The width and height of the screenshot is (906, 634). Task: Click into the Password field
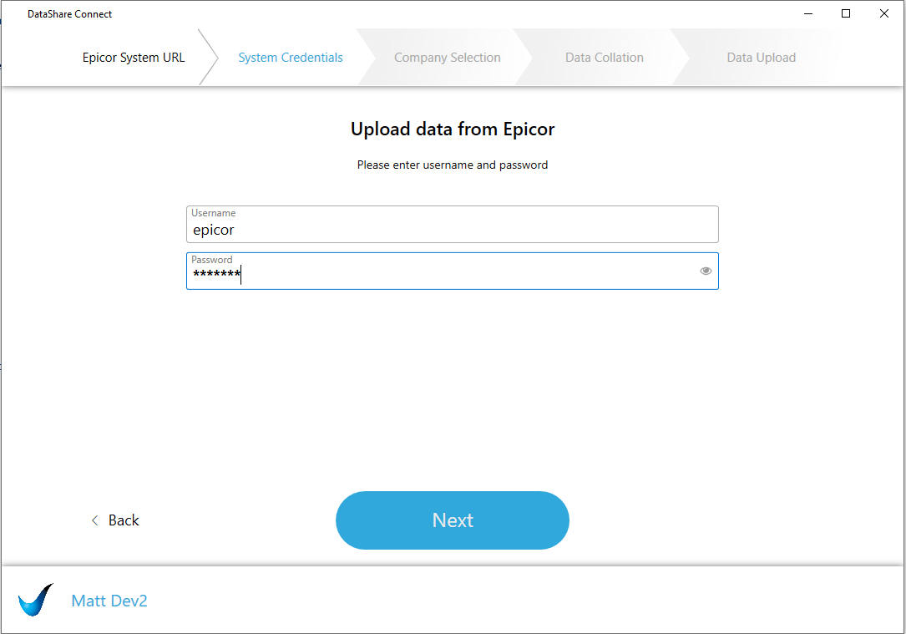pos(453,271)
